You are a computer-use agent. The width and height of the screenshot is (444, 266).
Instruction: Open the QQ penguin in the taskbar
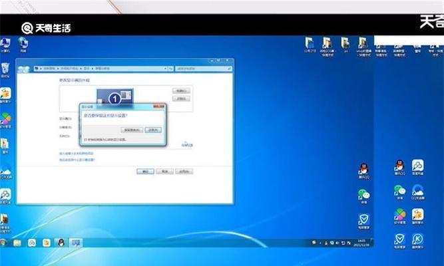(x=61, y=243)
